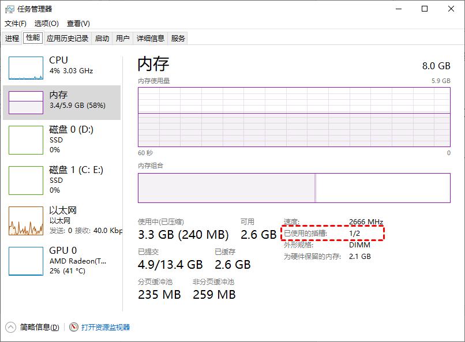
Task: Switch to the 启动 tab
Action: (102, 38)
